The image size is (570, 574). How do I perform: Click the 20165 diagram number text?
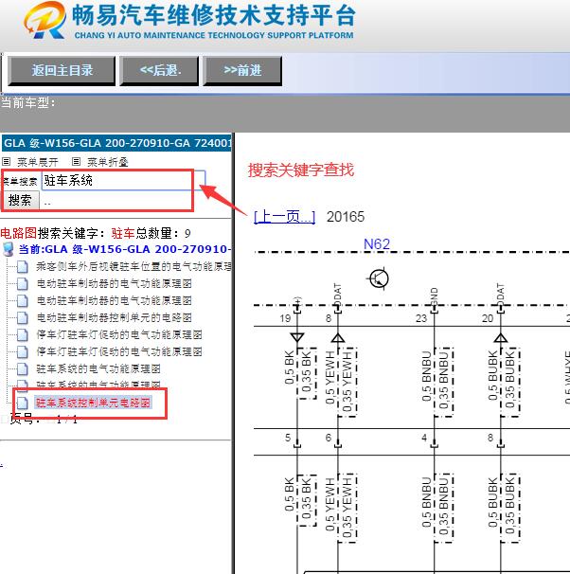click(346, 217)
